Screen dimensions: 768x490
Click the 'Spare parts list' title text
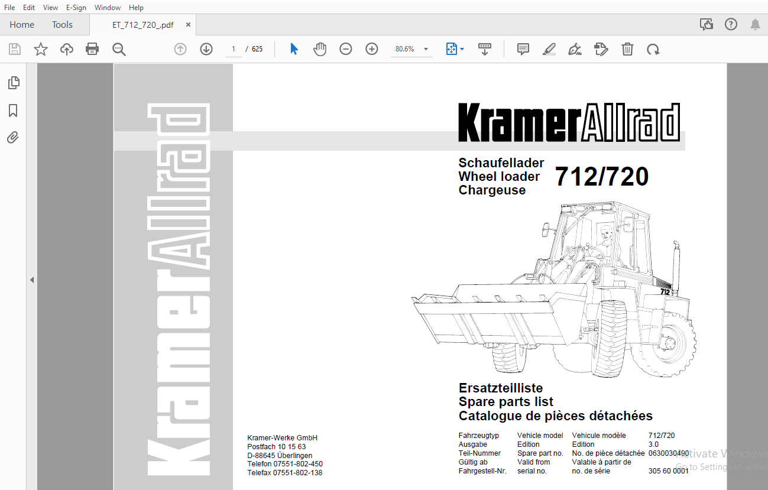(x=506, y=402)
